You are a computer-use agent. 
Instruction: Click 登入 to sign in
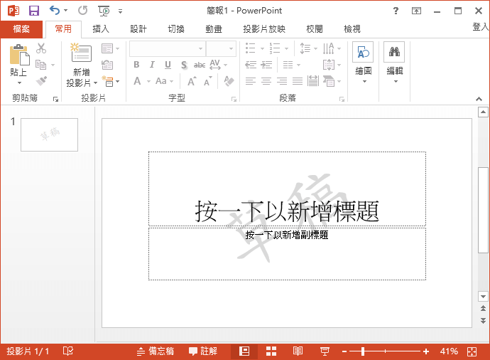[481, 27]
